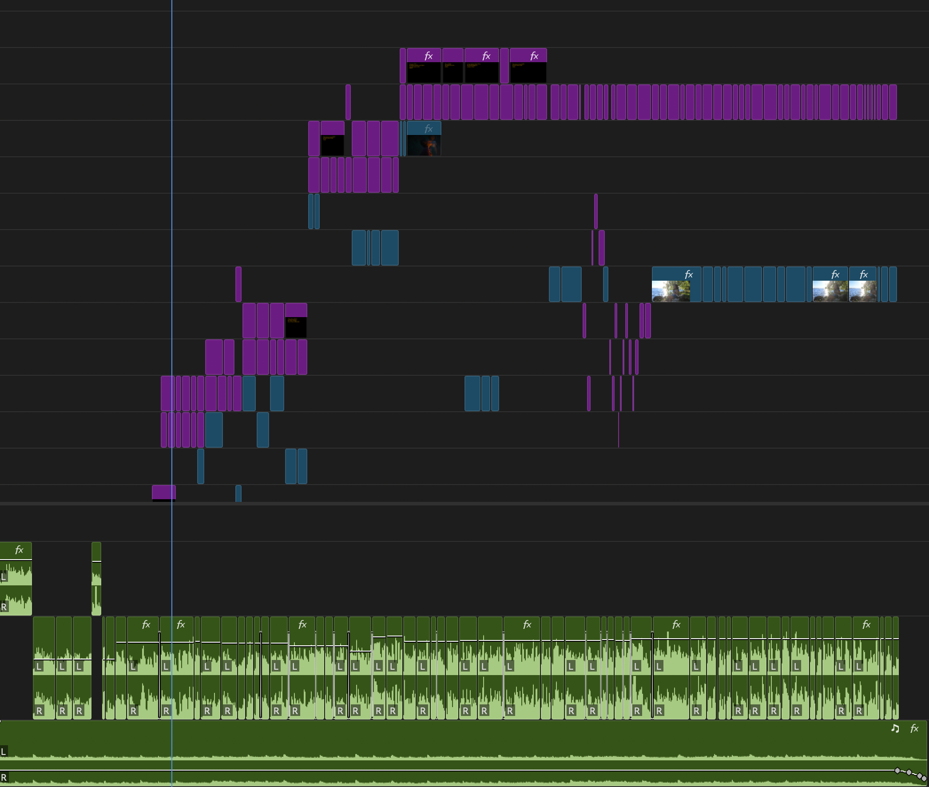The width and height of the screenshot is (929, 787).
Task: Select the fire thumbnail on the blue clip
Action: (x=424, y=145)
